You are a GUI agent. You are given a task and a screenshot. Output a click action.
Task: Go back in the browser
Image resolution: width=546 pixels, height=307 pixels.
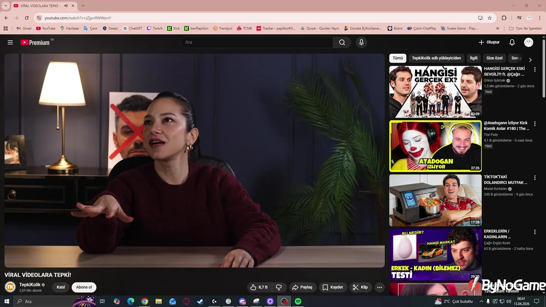click(x=6, y=18)
